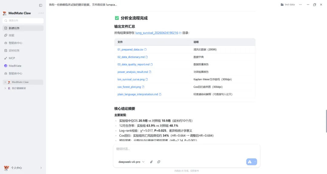Open the cox_forest_plot.png file link
The image size is (327, 174).
[129, 87]
